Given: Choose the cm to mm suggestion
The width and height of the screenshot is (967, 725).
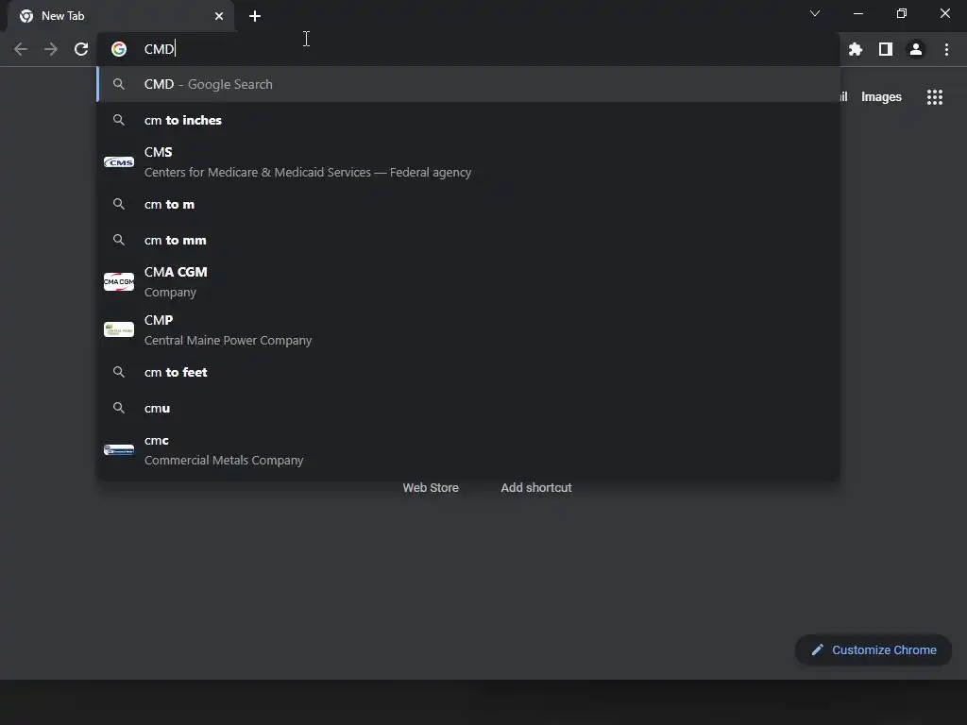Looking at the screenshot, I should 468,240.
